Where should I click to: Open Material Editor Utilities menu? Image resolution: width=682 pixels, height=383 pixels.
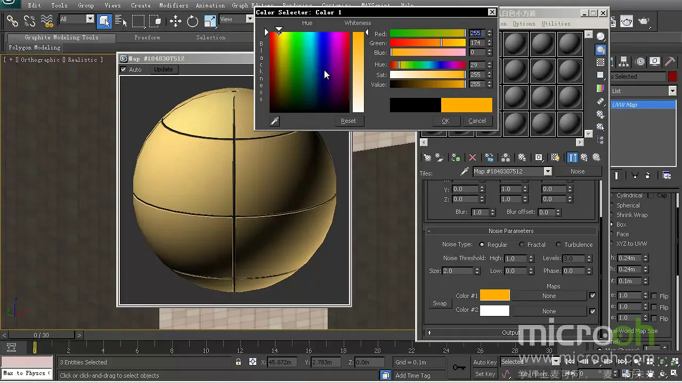[556, 23]
